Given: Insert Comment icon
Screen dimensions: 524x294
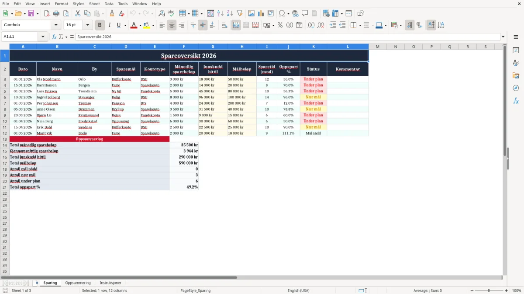Looking at the screenshot, I should tap(305, 14).
